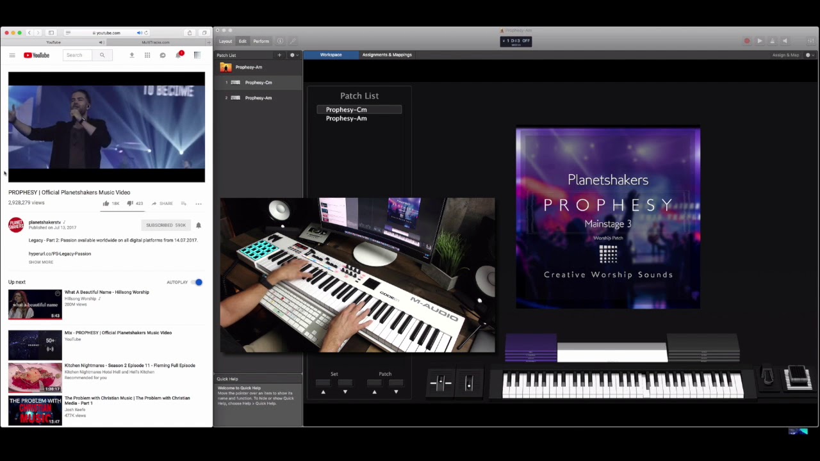Click the Add to playlist icon
The width and height of the screenshot is (820, 461).
(x=183, y=204)
